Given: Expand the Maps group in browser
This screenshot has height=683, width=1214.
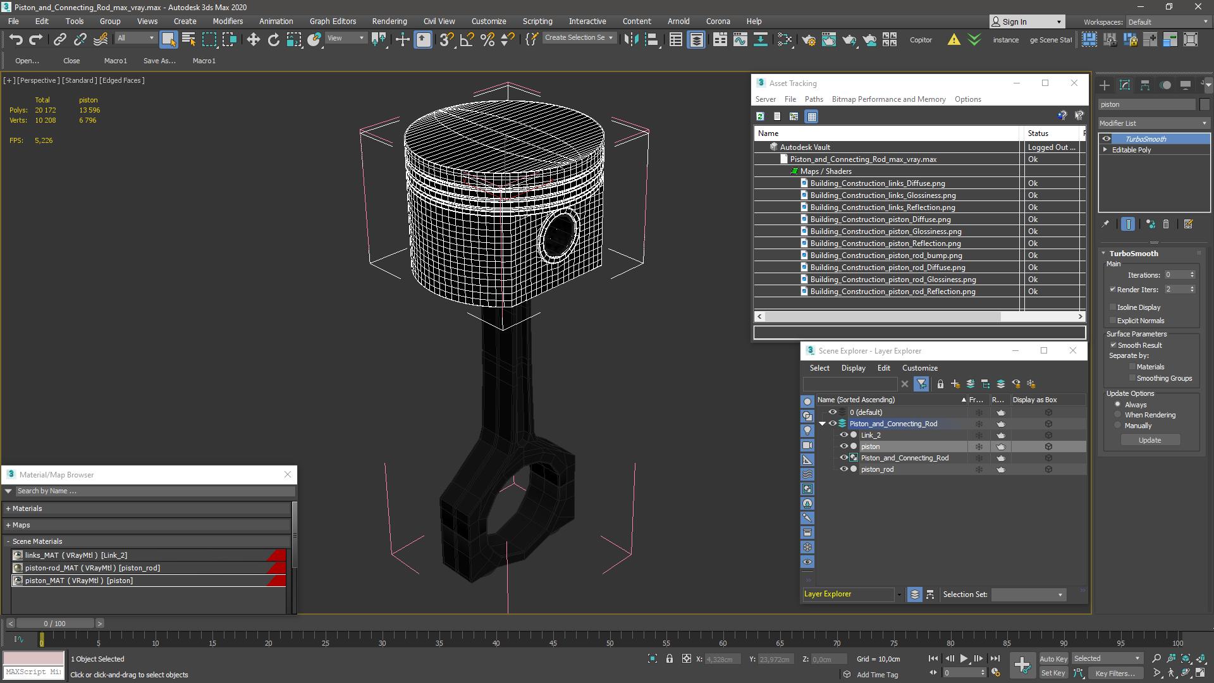Looking at the screenshot, I should (x=8, y=525).
